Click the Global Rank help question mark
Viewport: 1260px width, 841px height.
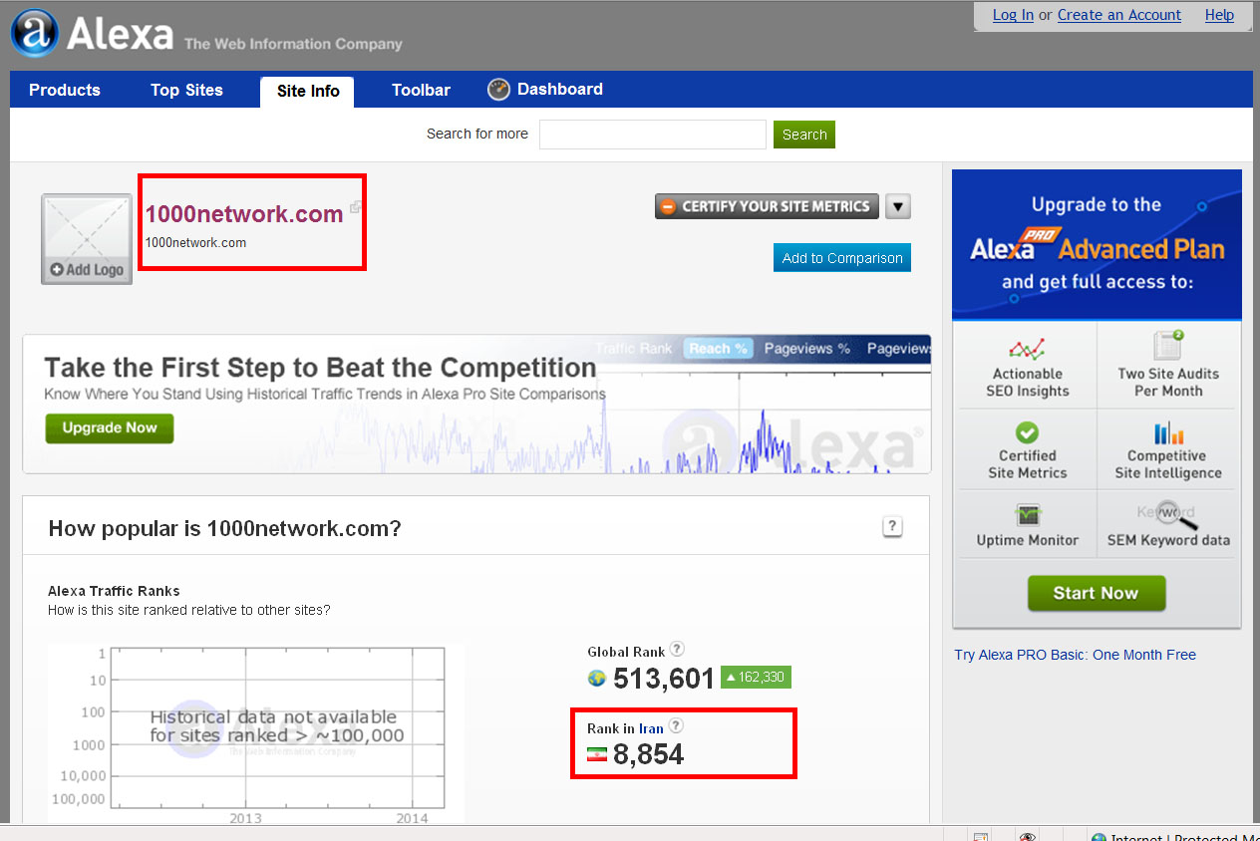(x=677, y=649)
